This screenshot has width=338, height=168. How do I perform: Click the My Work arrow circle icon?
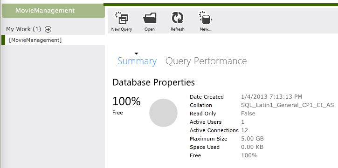[x=48, y=29]
